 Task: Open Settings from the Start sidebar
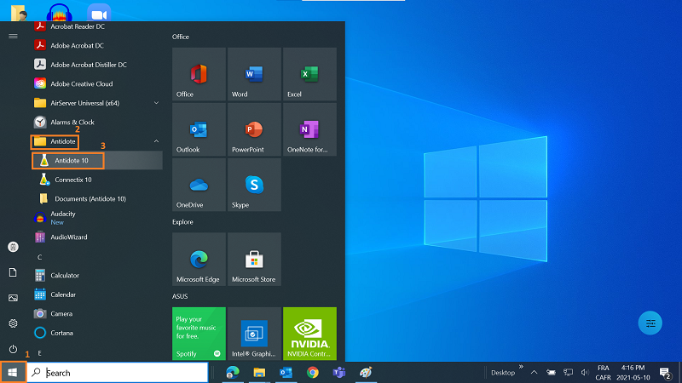click(x=13, y=323)
